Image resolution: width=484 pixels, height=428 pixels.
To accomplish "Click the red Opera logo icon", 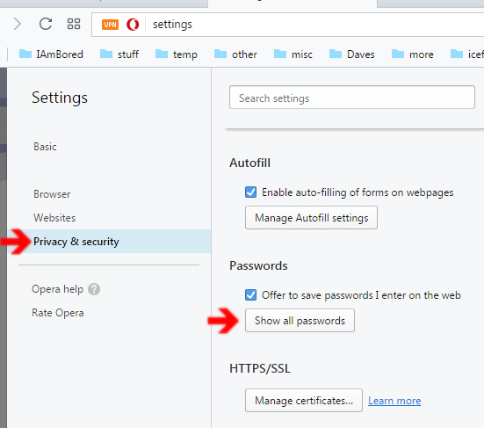I will coord(133,25).
